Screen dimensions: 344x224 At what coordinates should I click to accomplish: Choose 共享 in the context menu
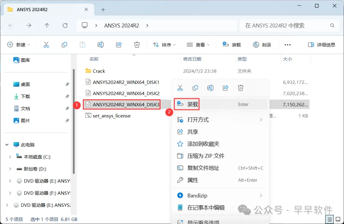(x=220, y=132)
